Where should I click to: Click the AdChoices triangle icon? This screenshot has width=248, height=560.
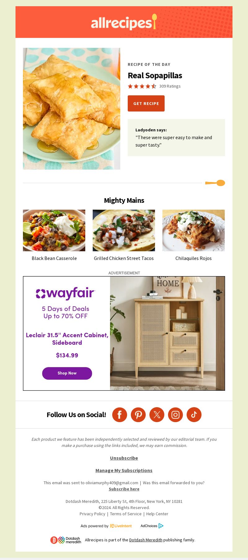pyautogui.click(x=161, y=526)
